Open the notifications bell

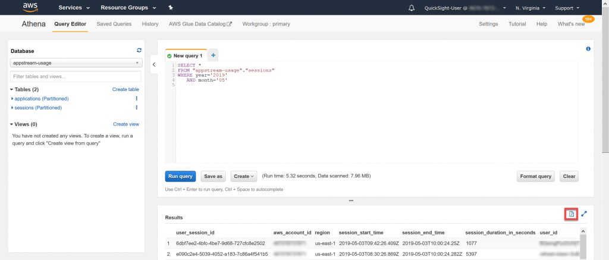pos(412,8)
